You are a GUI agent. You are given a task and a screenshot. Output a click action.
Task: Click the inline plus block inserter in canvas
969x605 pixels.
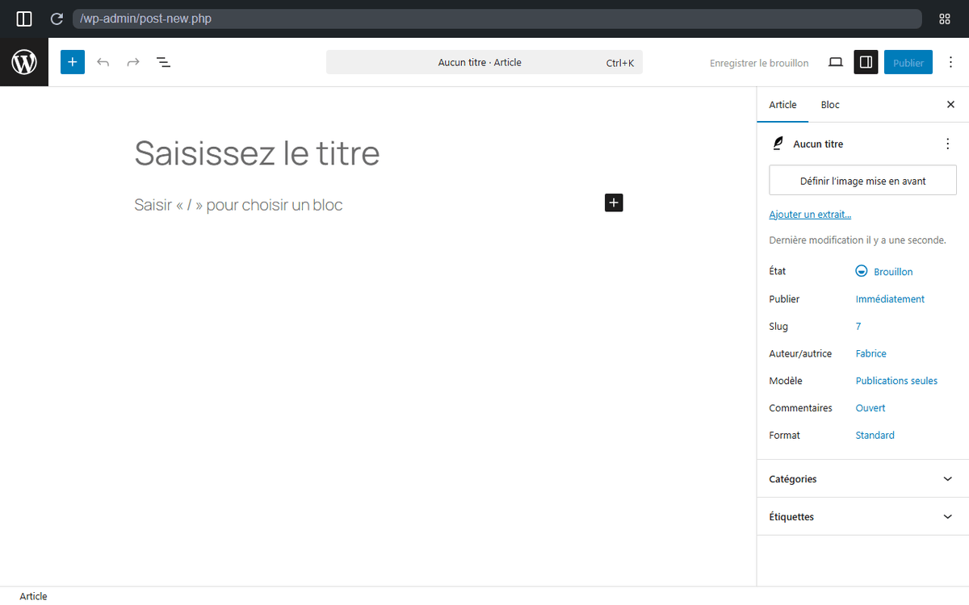pos(614,202)
